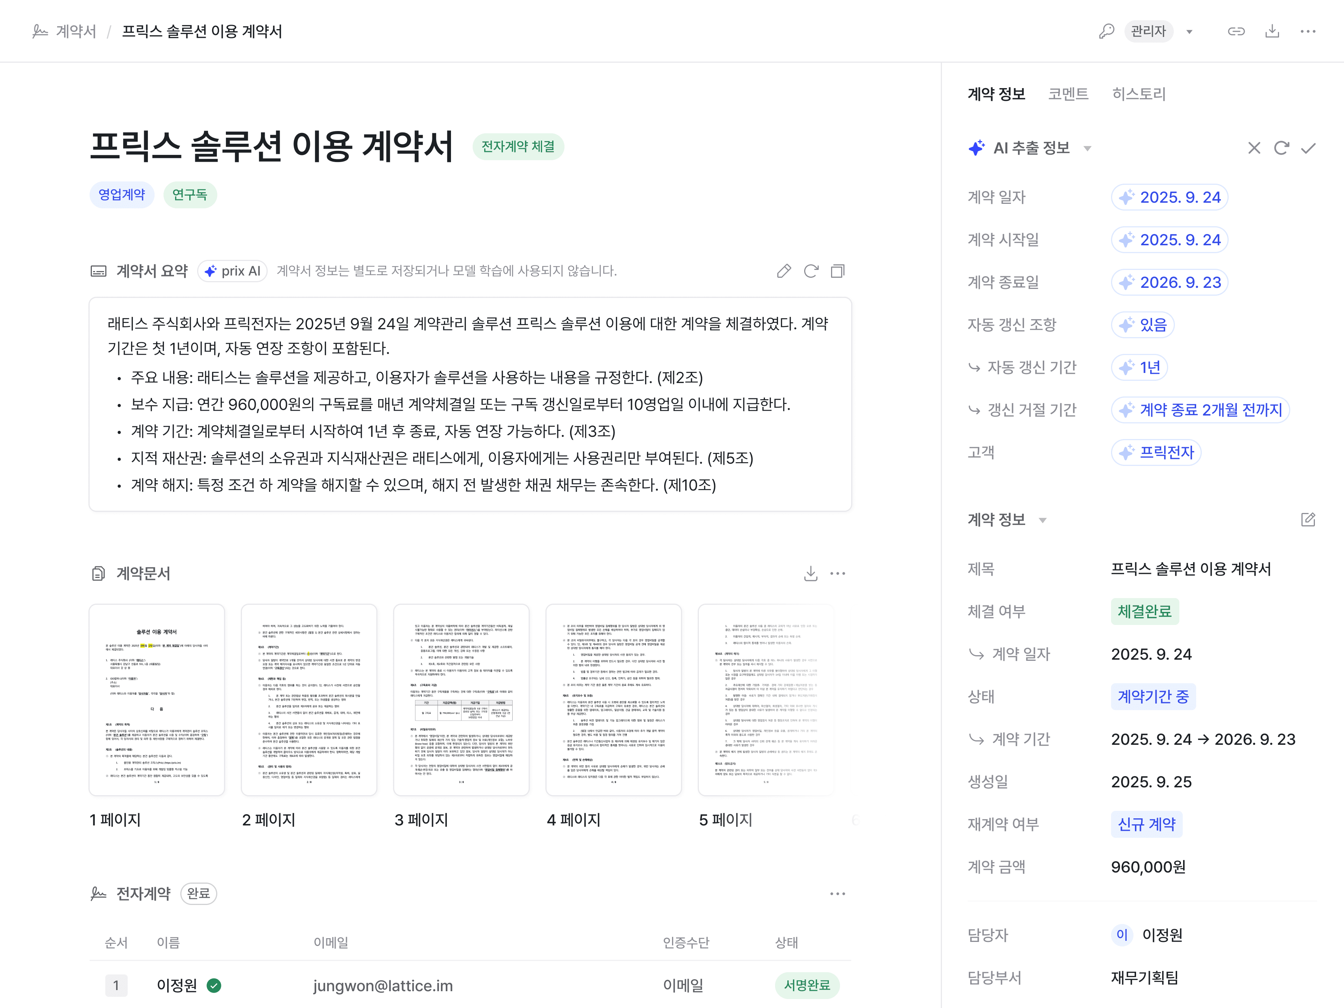Click the copy link icon in header
Screen dimensions: 1344x1008
(x=1236, y=31)
